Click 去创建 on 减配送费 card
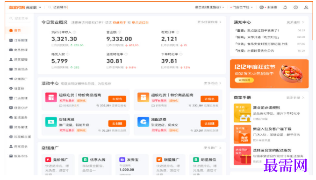Image resolution: width=316 pixels, height=180 pixels. (209, 124)
